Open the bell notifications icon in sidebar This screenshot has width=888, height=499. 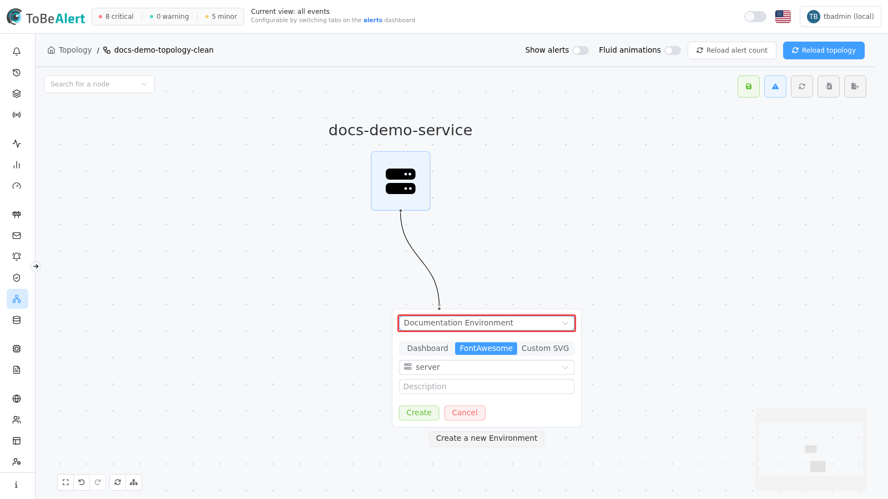[17, 52]
